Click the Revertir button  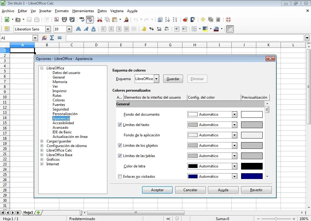256,190
